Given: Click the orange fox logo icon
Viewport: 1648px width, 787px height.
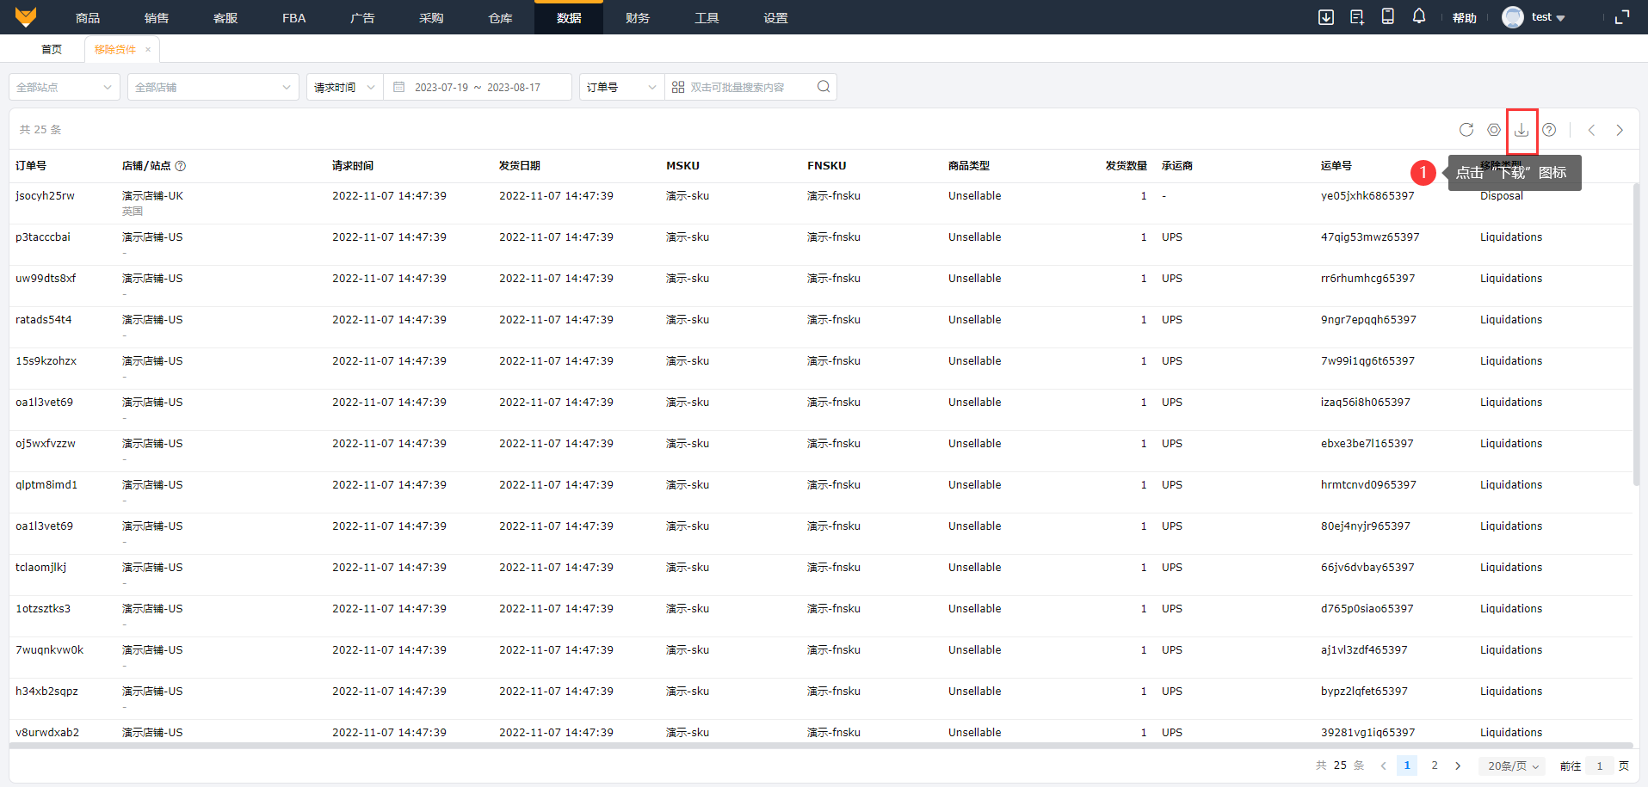Looking at the screenshot, I should pyautogui.click(x=26, y=17).
